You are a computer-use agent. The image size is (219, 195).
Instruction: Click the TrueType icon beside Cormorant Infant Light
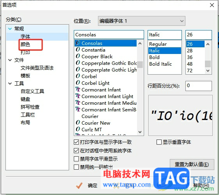(78, 96)
